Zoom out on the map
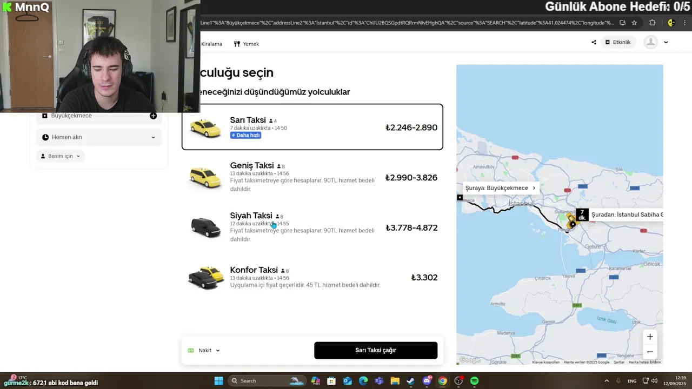This screenshot has width=692, height=389. point(650,352)
